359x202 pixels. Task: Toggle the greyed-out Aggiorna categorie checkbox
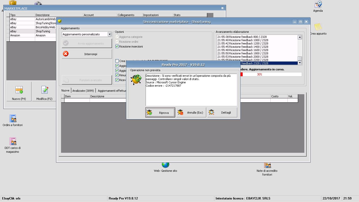[x=117, y=37]
